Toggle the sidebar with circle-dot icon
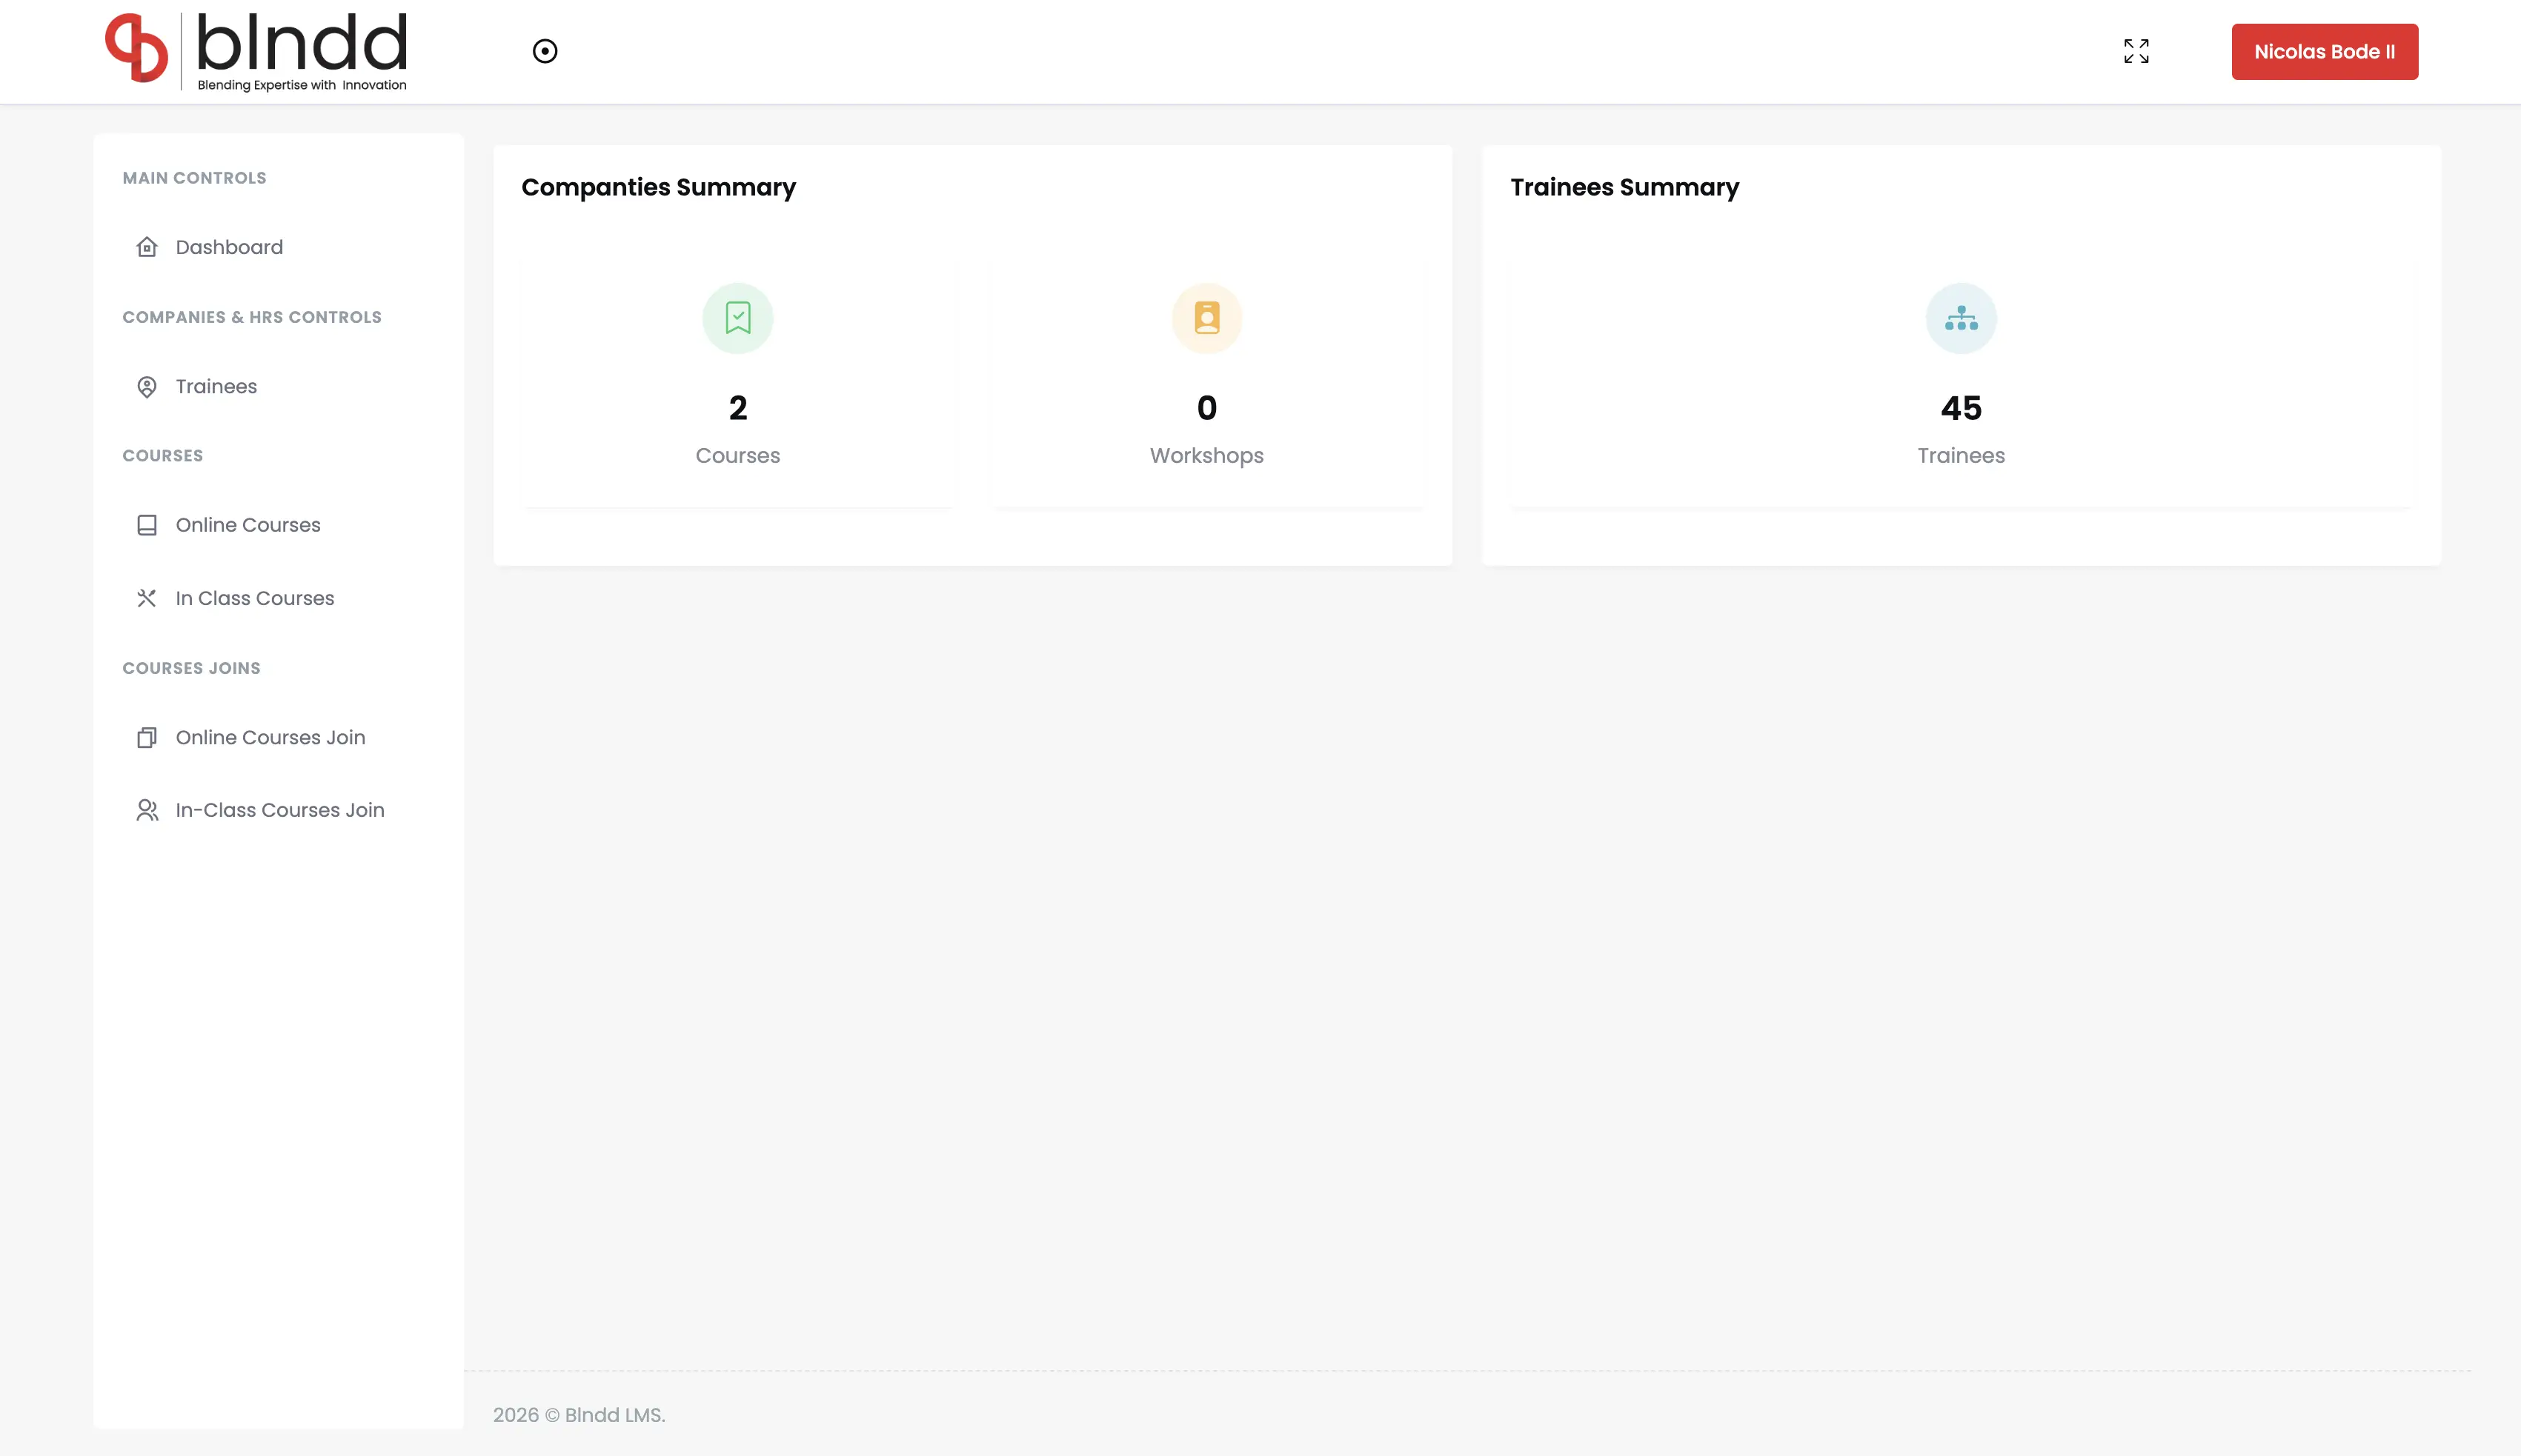This screenshot has height=1456, width=2521. click(x=545, y=51)
